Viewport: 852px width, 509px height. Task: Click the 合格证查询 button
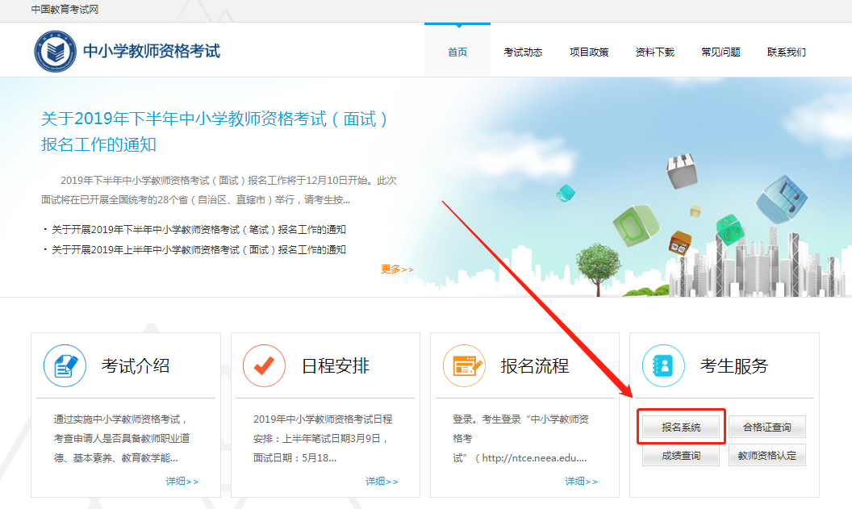coord(766,428)
